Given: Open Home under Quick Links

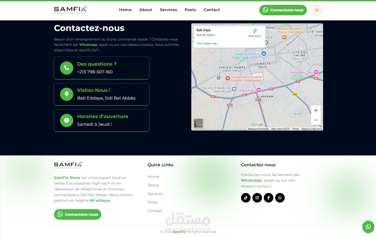Looking at the screenshot, I should pos(153,177).
